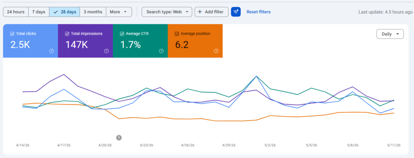
Task: Select the 3 months date range
Action: 93,12
